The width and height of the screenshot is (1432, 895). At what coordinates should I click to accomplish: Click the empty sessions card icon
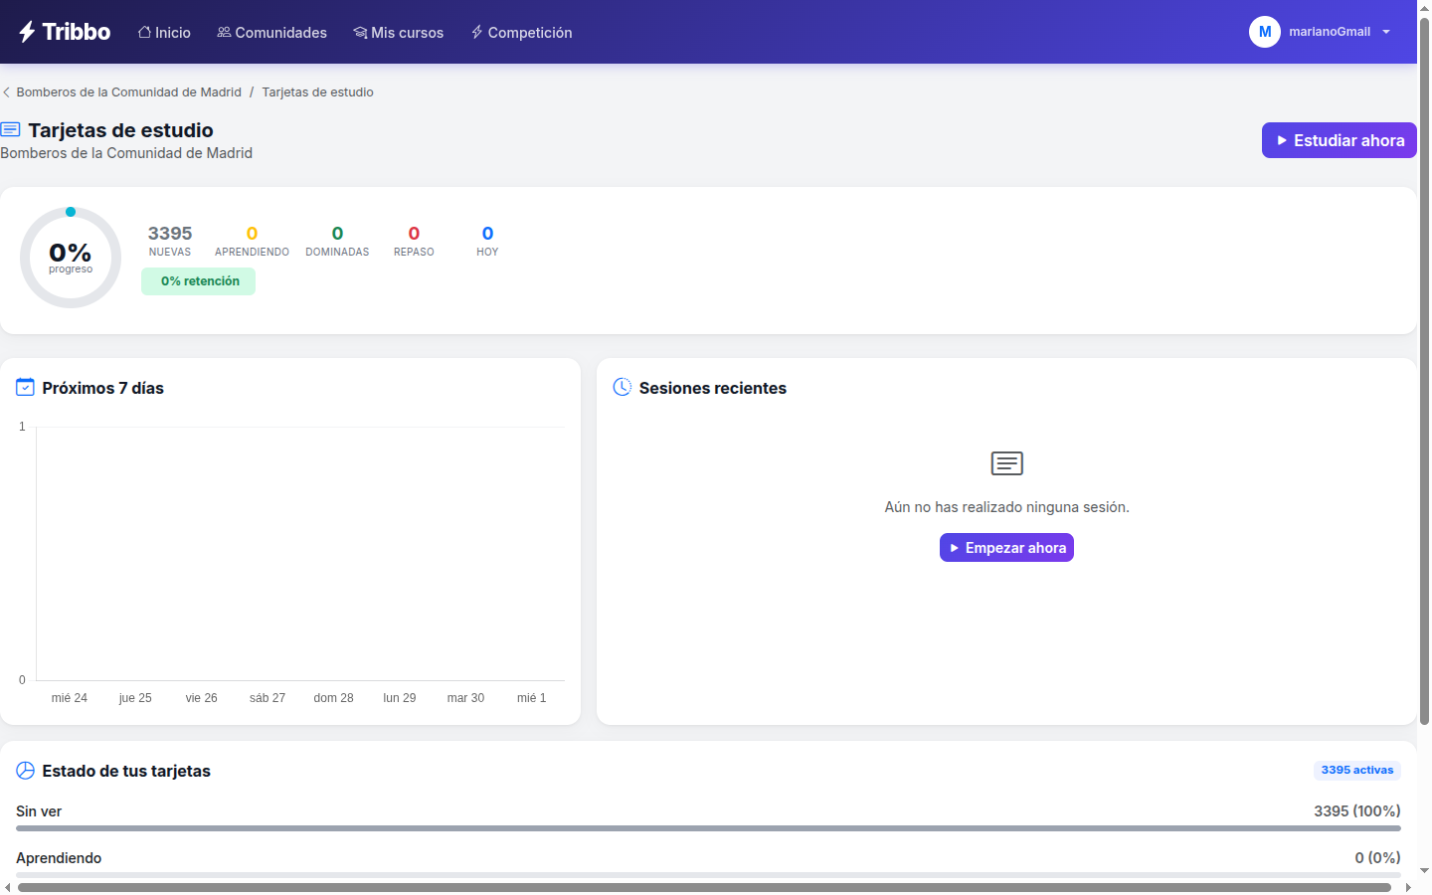tap(1007, 463)
